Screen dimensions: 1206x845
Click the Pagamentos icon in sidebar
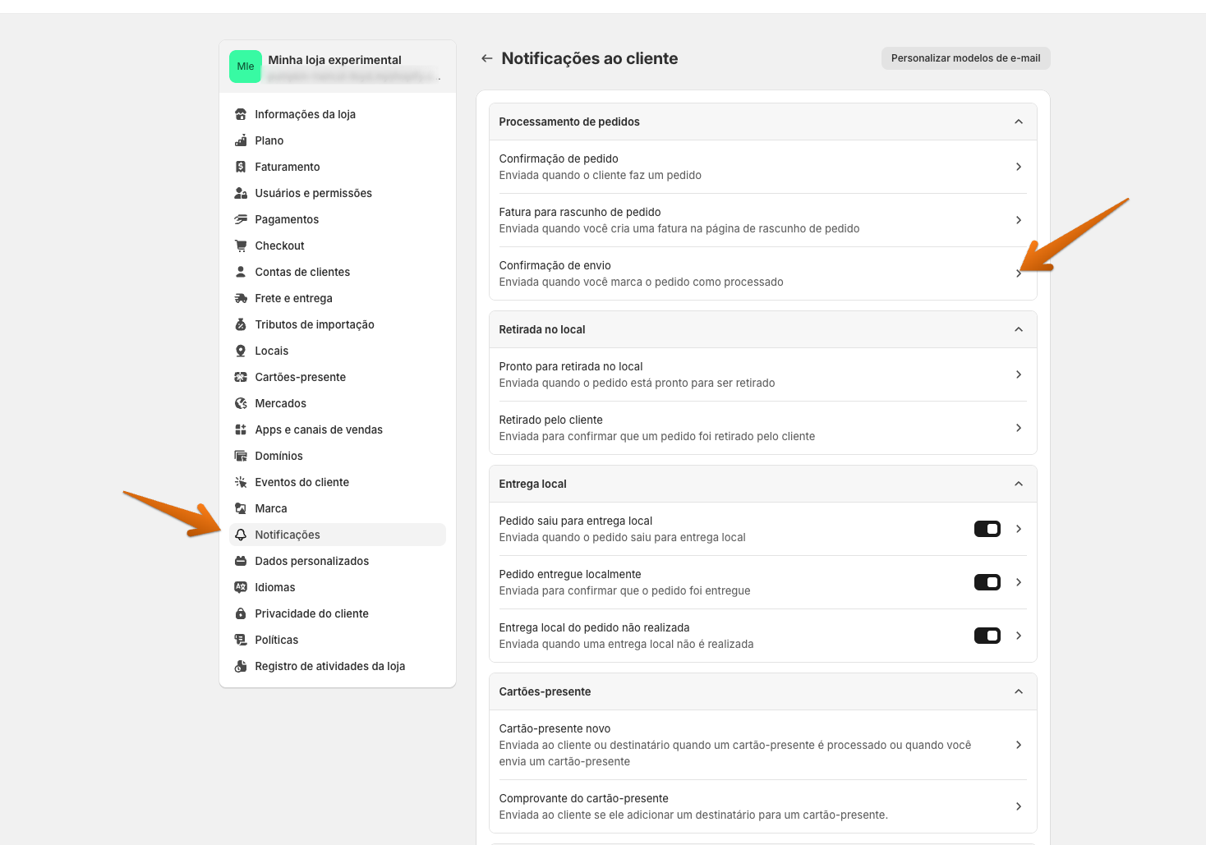click(x=241, y=219)
